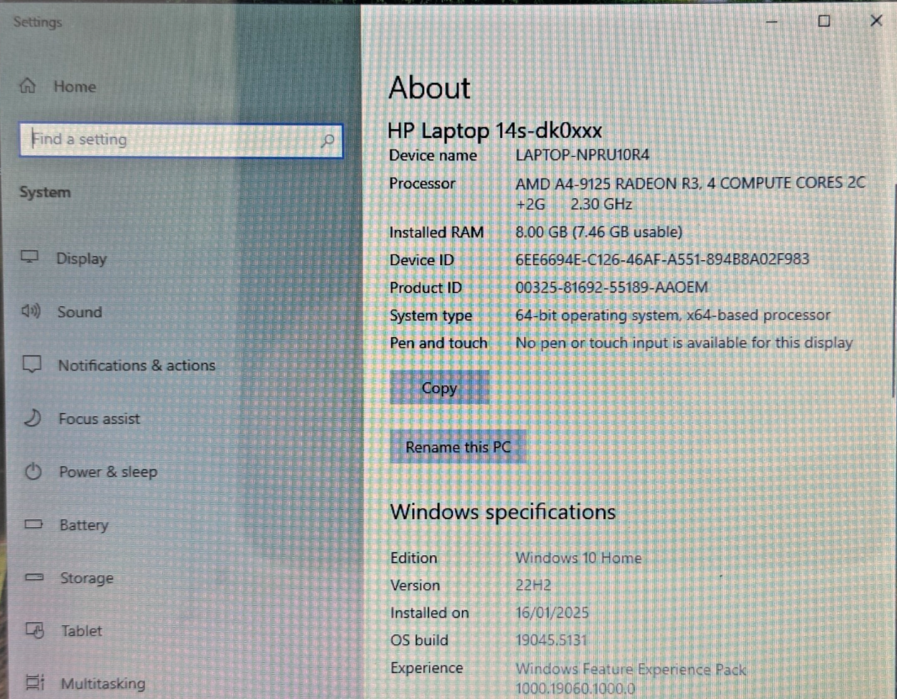Image resolution: width=897 pixels, height=699 pixels.
Task: Click the Focus assist moon icon
Action: pyautogui.click(x=32, y=418)
